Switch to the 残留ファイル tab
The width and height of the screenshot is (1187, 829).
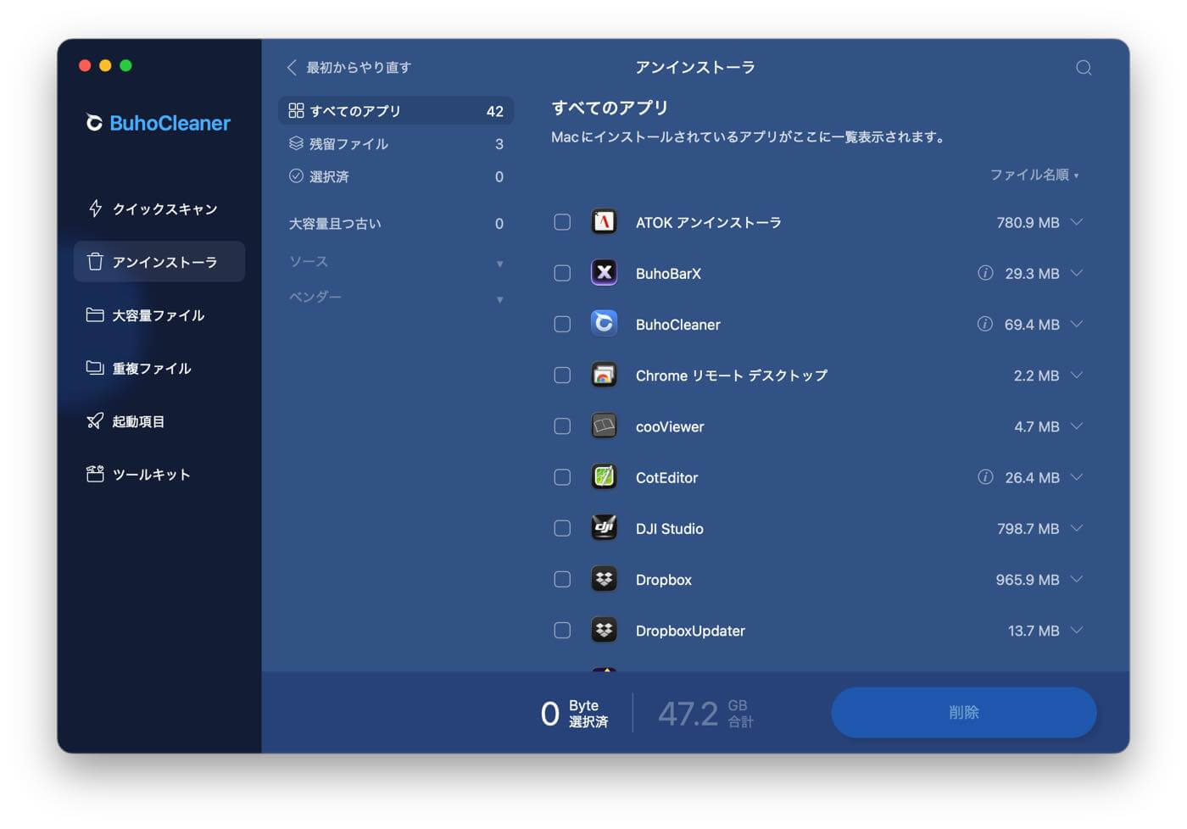click(x=349, y=143)
